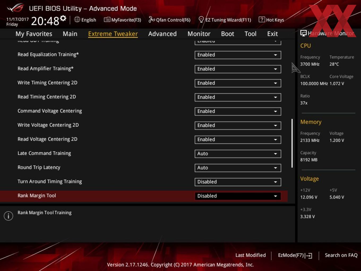The image size is (361, 271).
Task: Expand Read Voltage Centering 2D dropdown
Action: [x=238, y=139]
